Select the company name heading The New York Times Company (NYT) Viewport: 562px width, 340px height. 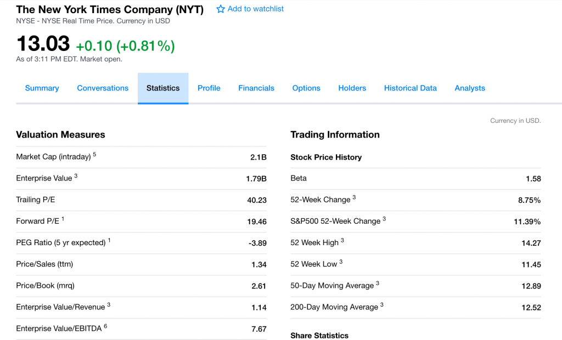tap(110, 10)
